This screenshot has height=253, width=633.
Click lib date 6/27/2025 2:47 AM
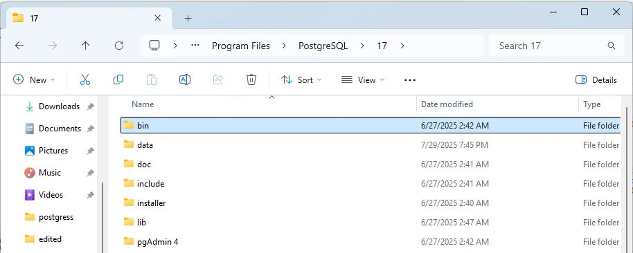pos(454,223)
